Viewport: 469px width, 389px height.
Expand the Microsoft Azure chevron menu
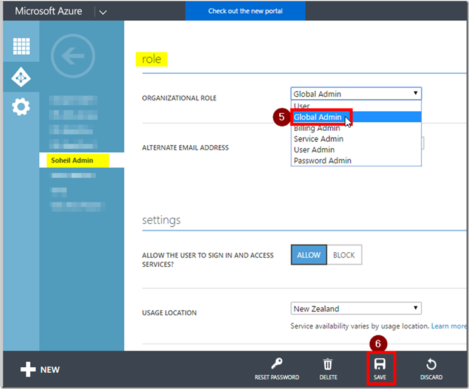click(103, 12)
